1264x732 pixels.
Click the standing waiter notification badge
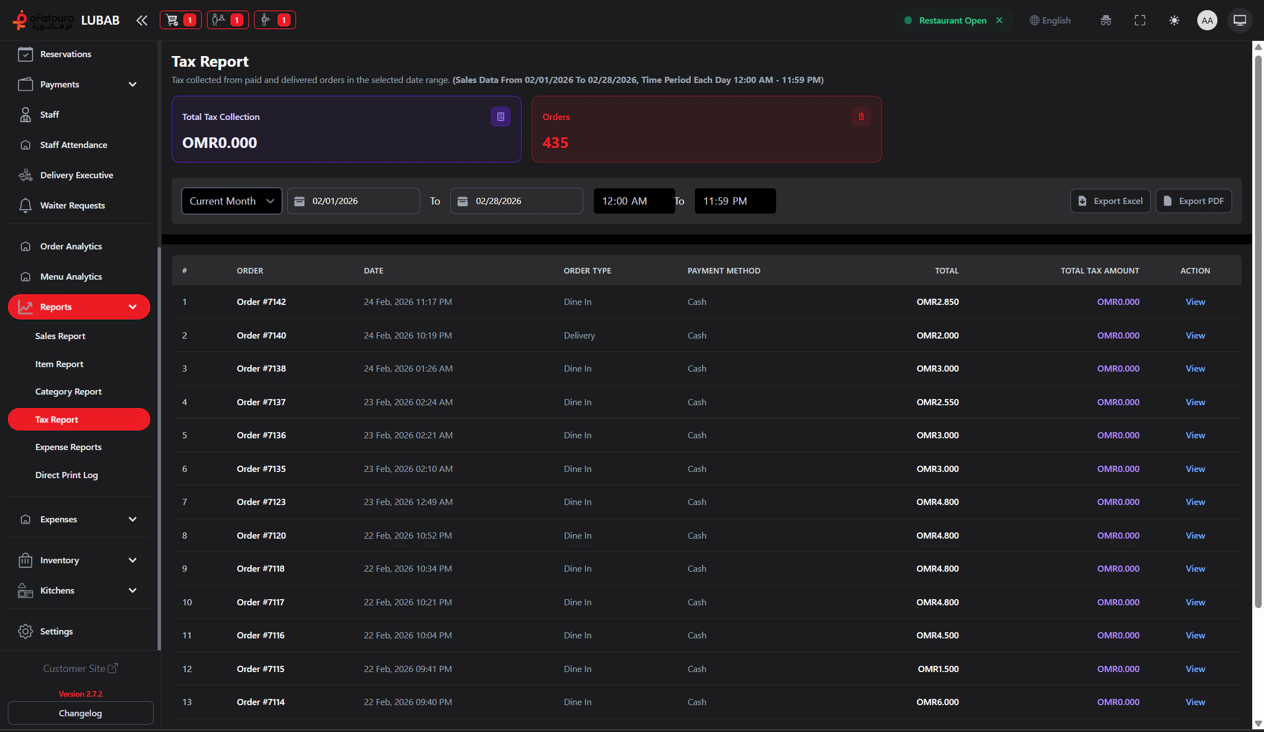[x=275, y=20]
